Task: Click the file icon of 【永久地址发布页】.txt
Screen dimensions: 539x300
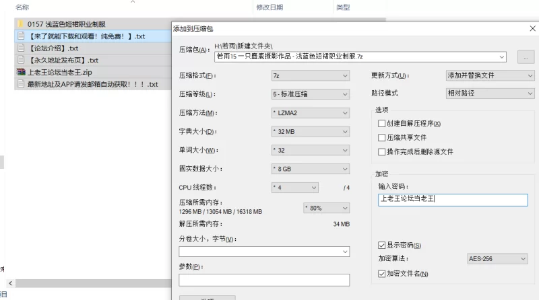Action: (x=21, y=60)
